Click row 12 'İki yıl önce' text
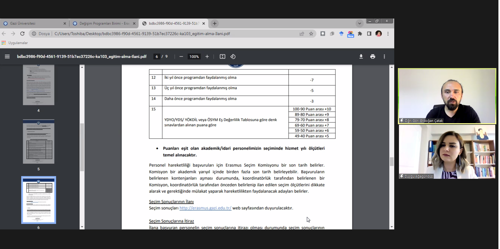500x249 pixels. click(x=200, y=78)
